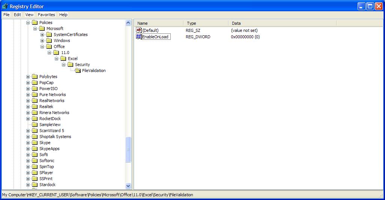Collapse the 11.0 key

tap(50, 53)
